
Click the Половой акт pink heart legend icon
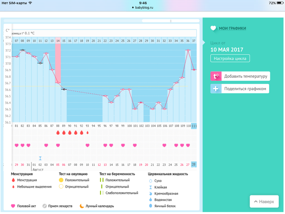tap(13, 206)
